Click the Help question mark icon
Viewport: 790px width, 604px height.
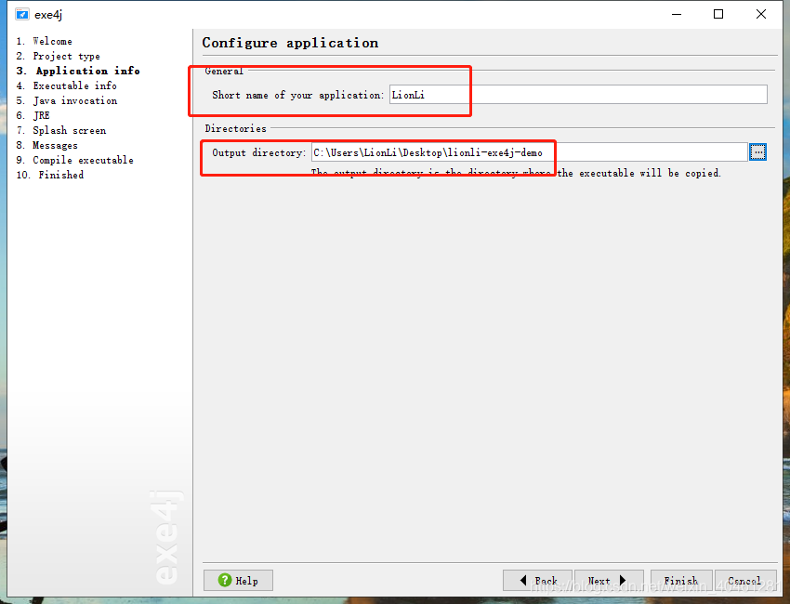223,580
